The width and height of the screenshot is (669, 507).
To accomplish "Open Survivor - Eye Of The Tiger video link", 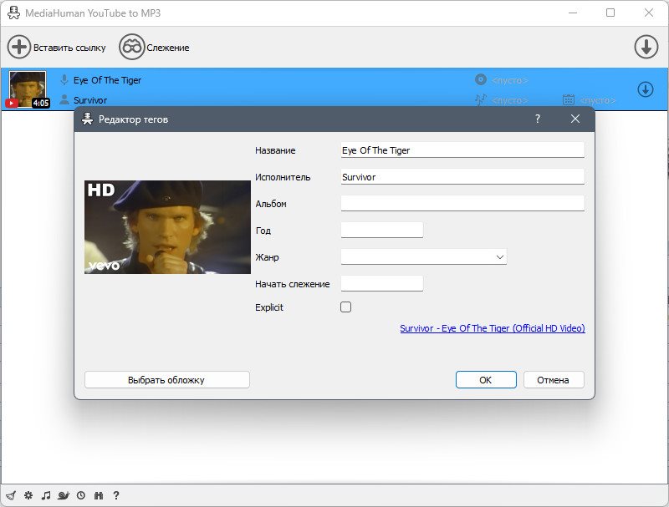I will click(493, 328).
